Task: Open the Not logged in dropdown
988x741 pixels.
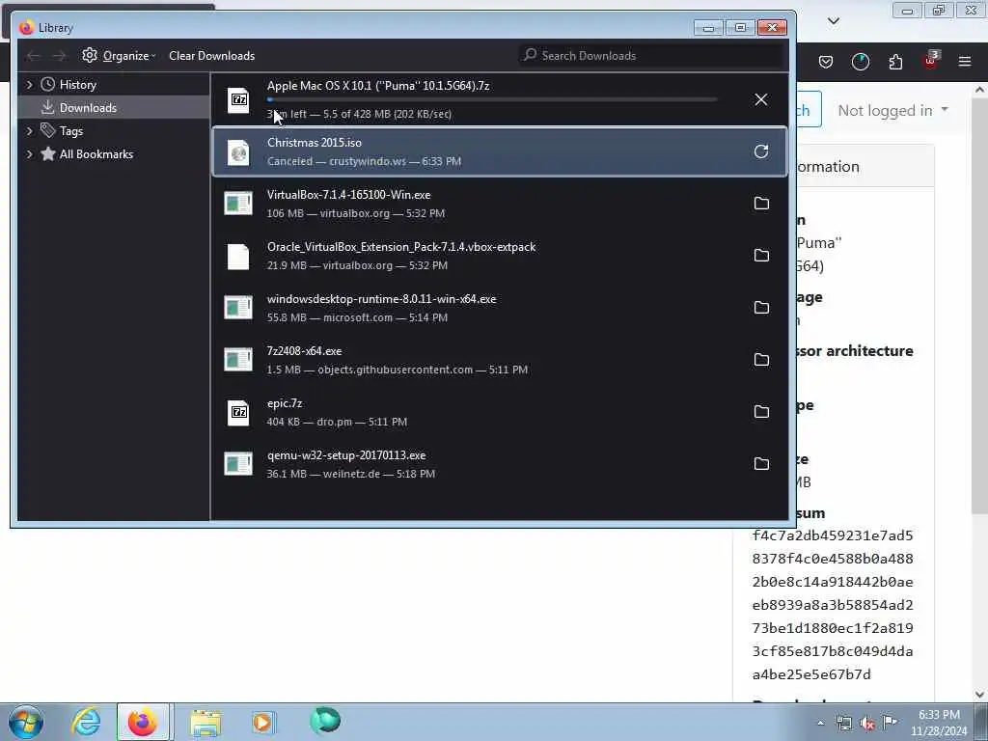Action: tap(892, 110)
